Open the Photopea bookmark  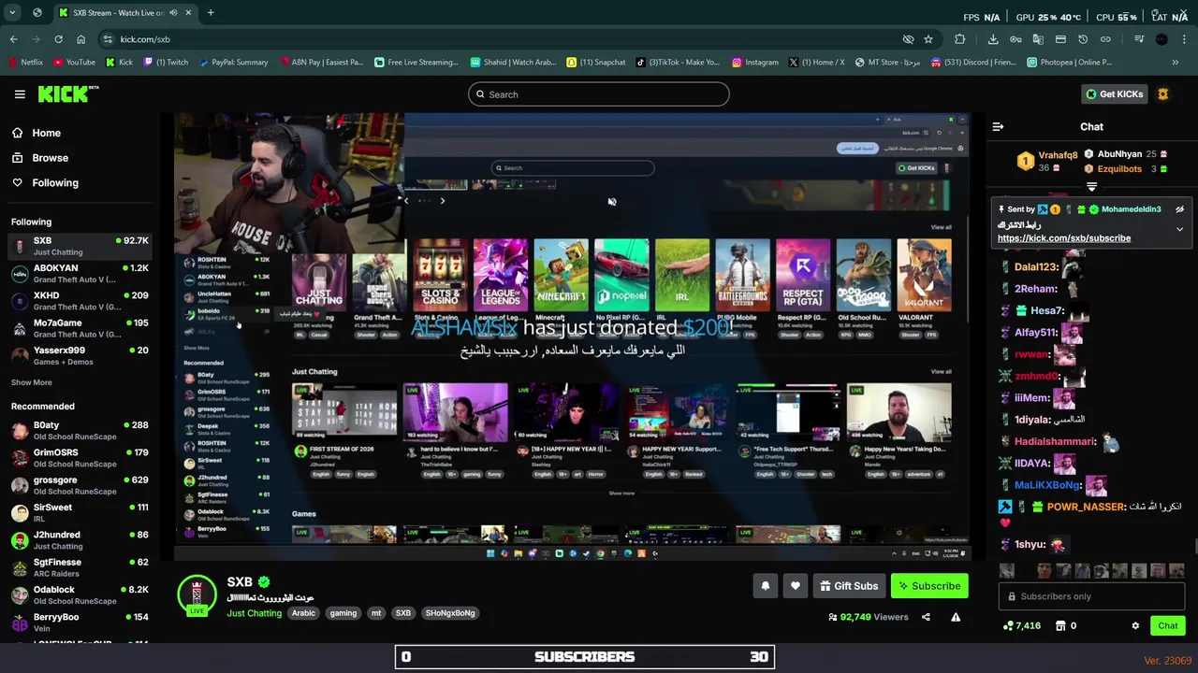pyautogui.click(x=1069, y=63)
